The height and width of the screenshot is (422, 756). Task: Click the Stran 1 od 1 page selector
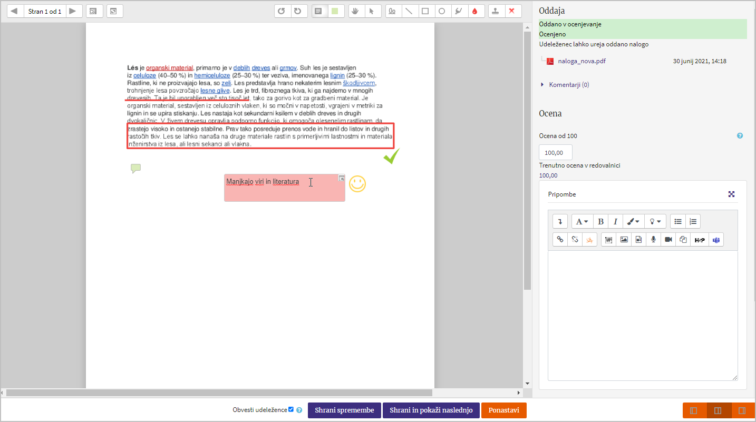[x=45, y=11]
